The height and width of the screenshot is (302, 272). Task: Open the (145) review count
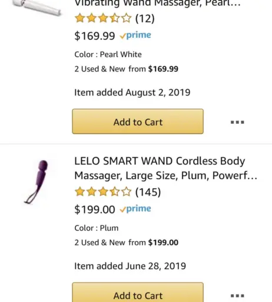(x=148, y=192)
